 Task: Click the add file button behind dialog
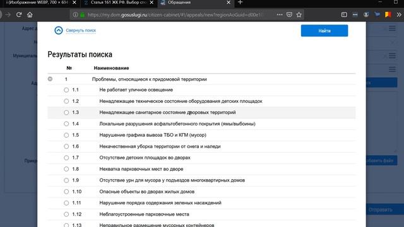click(381, 160)
